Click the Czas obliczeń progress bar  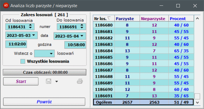45,72
